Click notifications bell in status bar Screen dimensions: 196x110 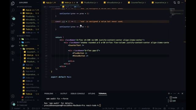(x=183, y=108)
